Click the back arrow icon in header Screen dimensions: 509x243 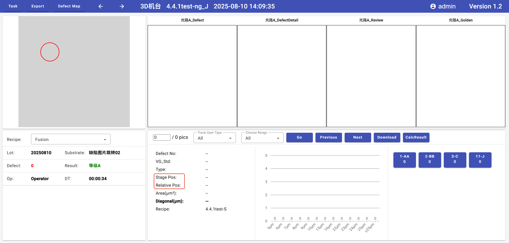coord(101,6)
